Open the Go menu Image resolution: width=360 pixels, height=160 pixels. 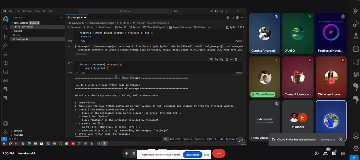[44, 11]
